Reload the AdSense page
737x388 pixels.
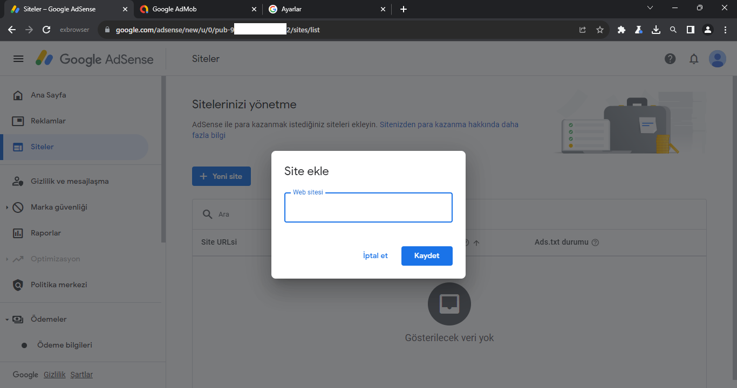[x=46, y=30]
